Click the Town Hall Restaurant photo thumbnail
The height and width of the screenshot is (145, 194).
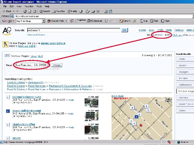click(91, 116)
